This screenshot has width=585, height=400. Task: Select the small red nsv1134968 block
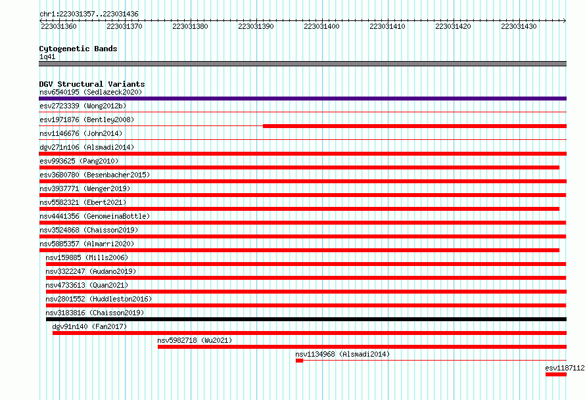[299, 361]
